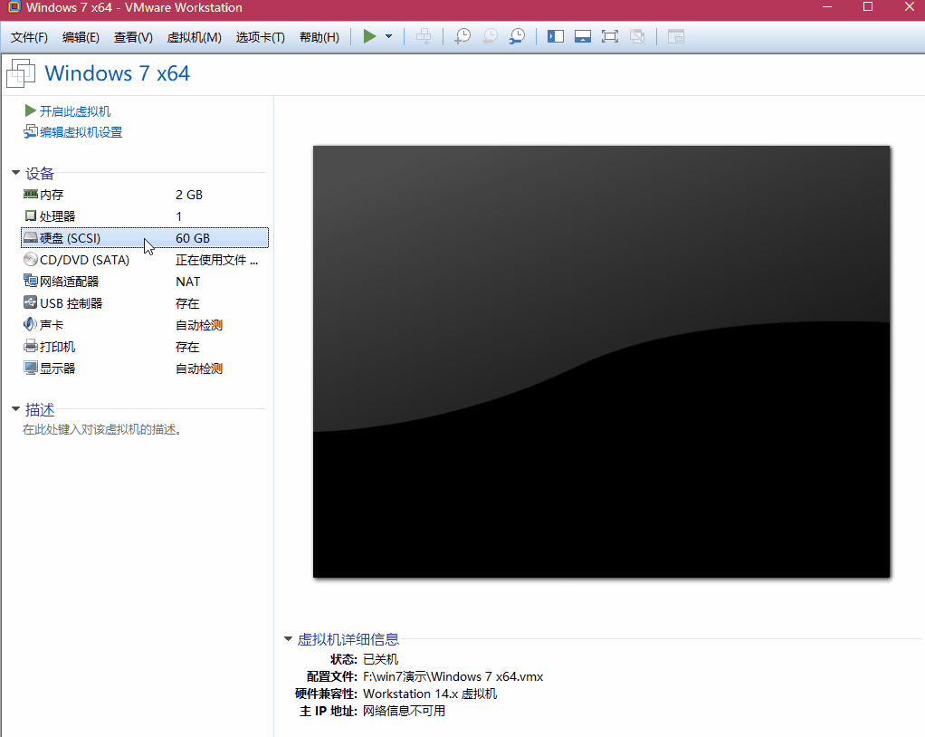925x737 pixels.
Task: Maximize the VMware Workstation window
Action: click(868, 7)
